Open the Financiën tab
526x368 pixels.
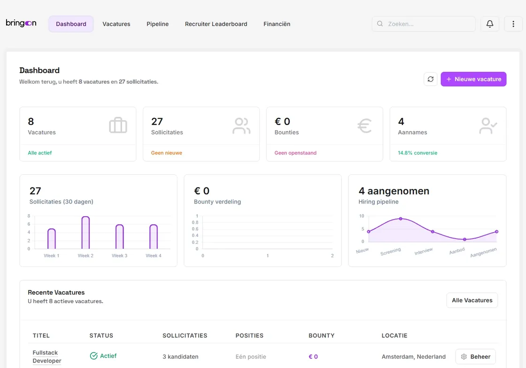point(277,24)
